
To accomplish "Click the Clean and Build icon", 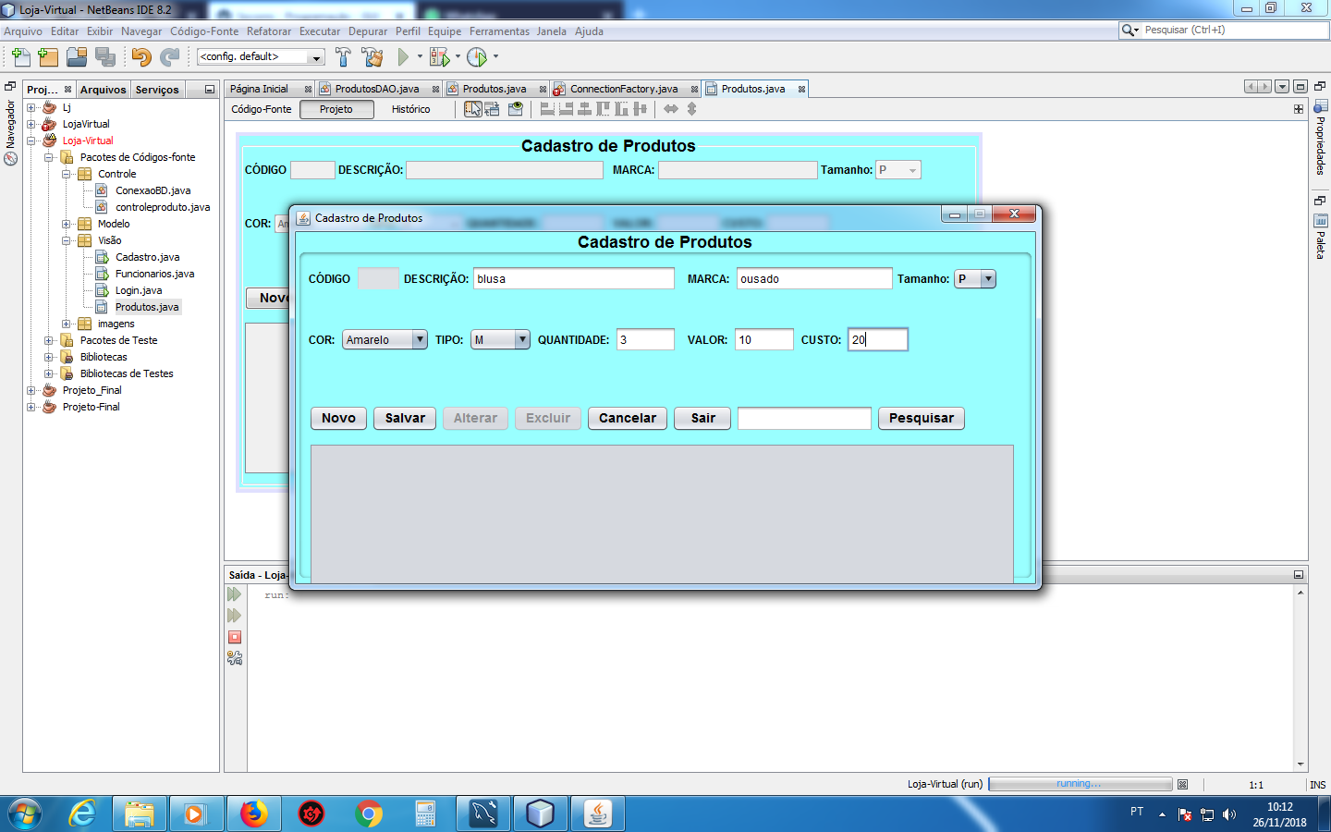I will click(372, 57).
